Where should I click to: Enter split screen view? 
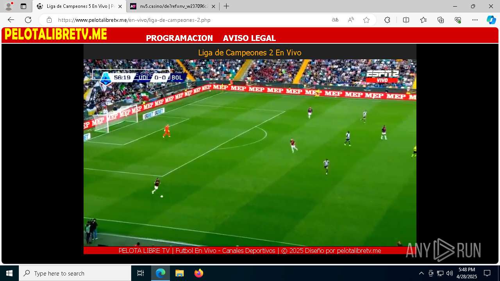pyautogui.click(x=406, y=20)
